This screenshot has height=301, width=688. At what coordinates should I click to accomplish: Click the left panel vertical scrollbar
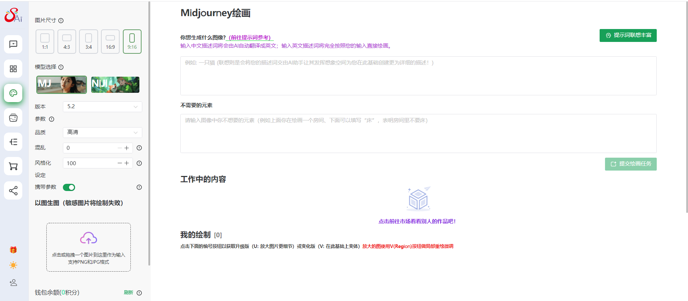[x=149, y=133]
